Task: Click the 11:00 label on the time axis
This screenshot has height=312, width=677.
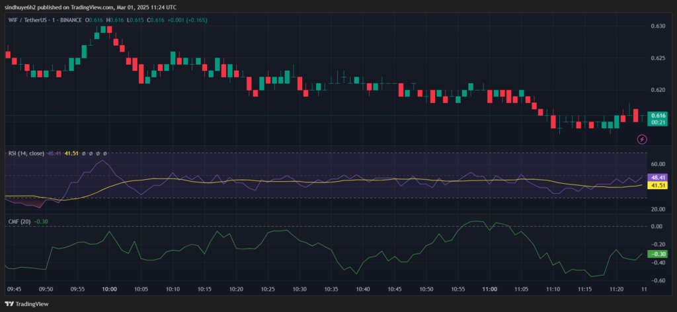Action: [x=490, y=289]
